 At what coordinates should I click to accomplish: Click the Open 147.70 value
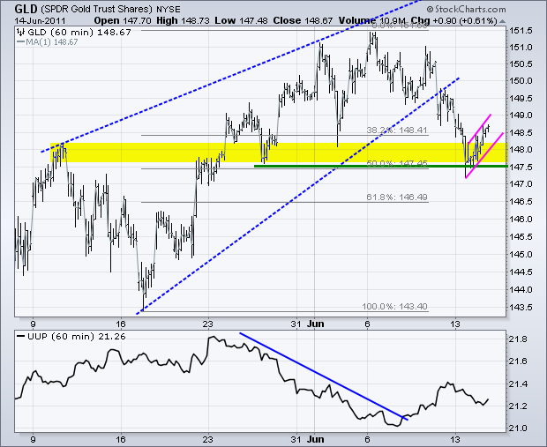click(x=123, y=20)
